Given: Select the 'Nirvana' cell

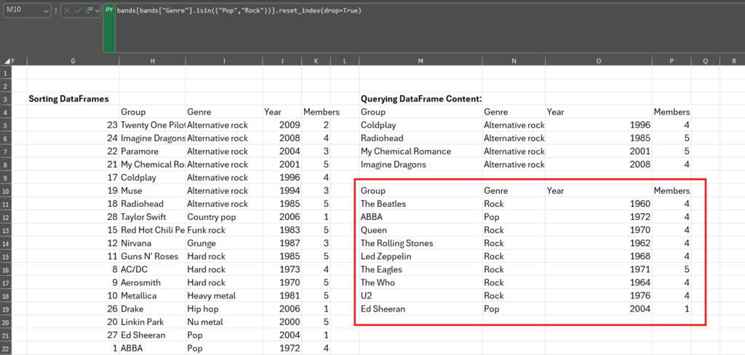Looking at the screenshot, I should coord(152,243).
